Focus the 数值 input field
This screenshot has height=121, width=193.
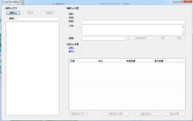(x=104, y=38)
